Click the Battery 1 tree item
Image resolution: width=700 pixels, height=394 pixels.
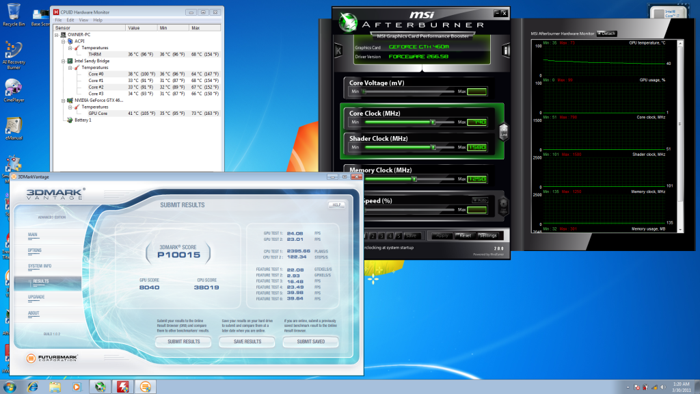coord(83,120)
